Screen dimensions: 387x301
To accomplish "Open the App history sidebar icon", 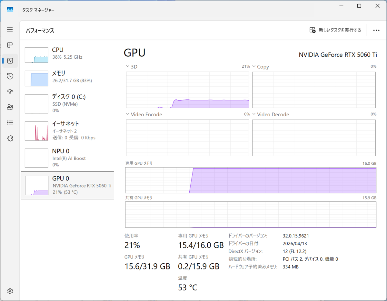I will click(x=10, y=76).
